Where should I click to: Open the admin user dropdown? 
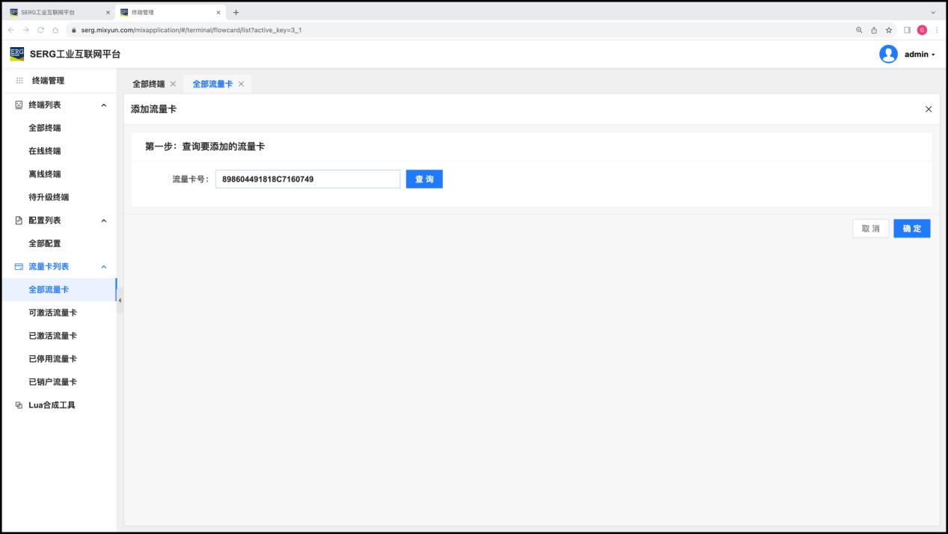[920, 55]
